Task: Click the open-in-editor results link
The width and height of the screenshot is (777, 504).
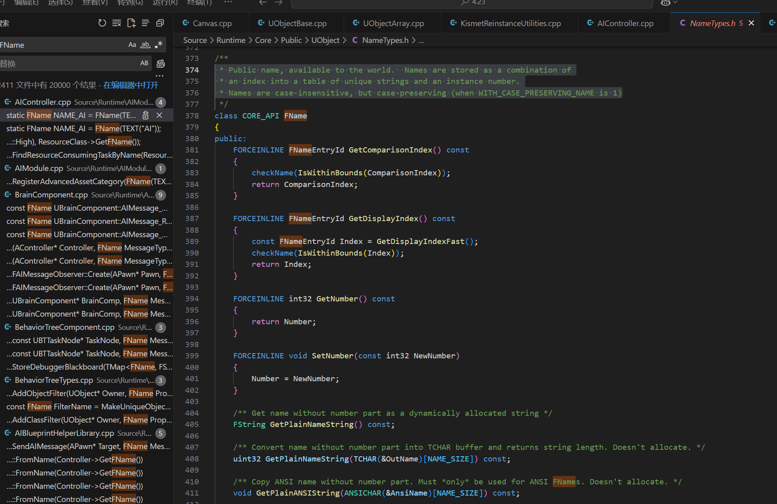Action: tap(131, 85)
